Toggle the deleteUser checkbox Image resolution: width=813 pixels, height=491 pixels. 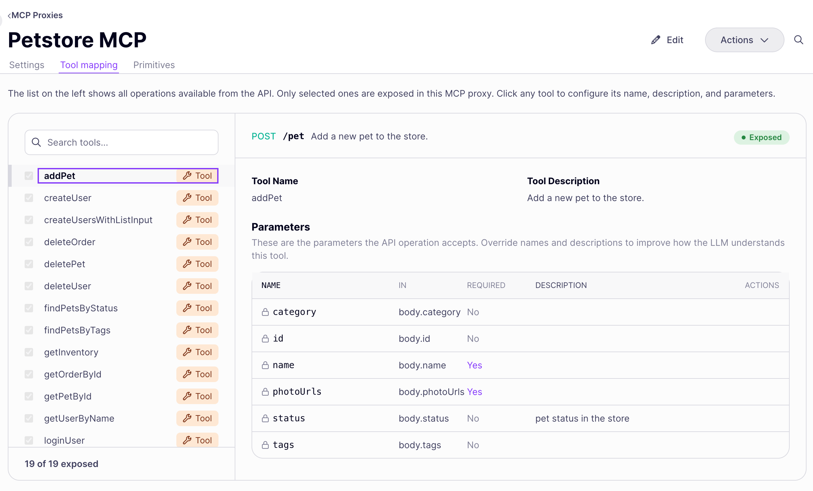pyautogui.click(x=29, y=286)
